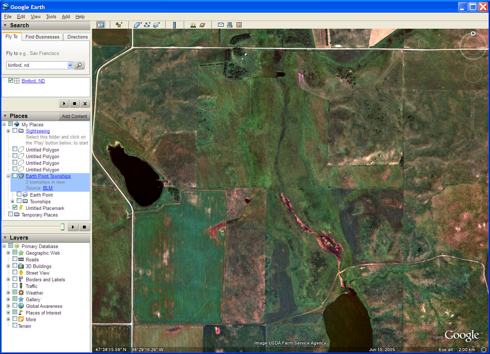Click the yellow Untitled Placemark pin icon

21,208
